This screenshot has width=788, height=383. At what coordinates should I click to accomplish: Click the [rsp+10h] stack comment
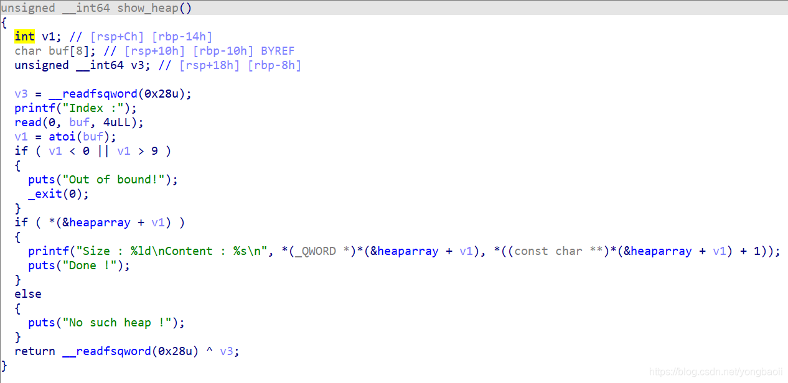pos(155,51)
